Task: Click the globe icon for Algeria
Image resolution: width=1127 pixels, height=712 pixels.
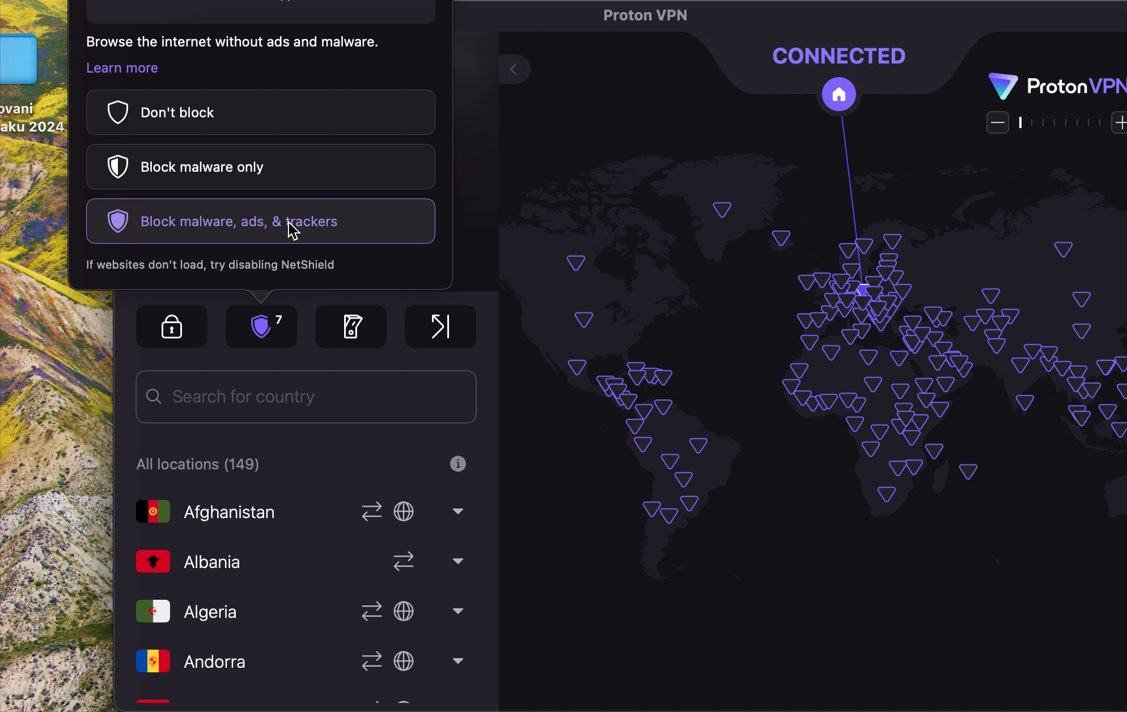Action: click(404, 612)
